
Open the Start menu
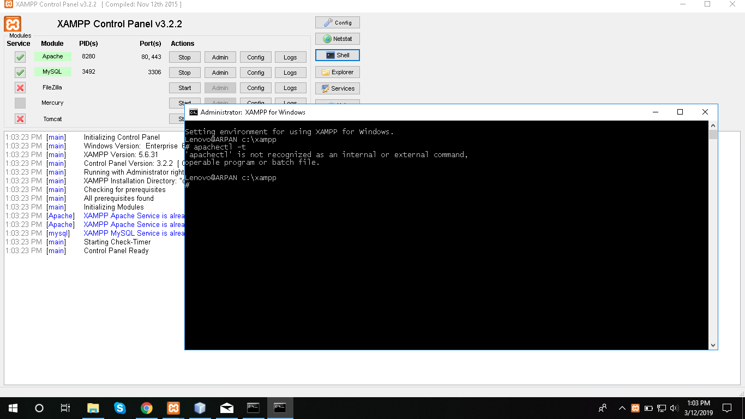pos(11,408)
